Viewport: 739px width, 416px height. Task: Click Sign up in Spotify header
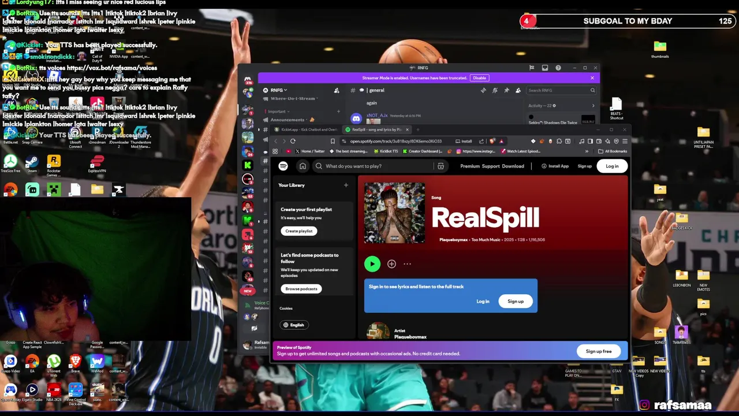point(584,166)
